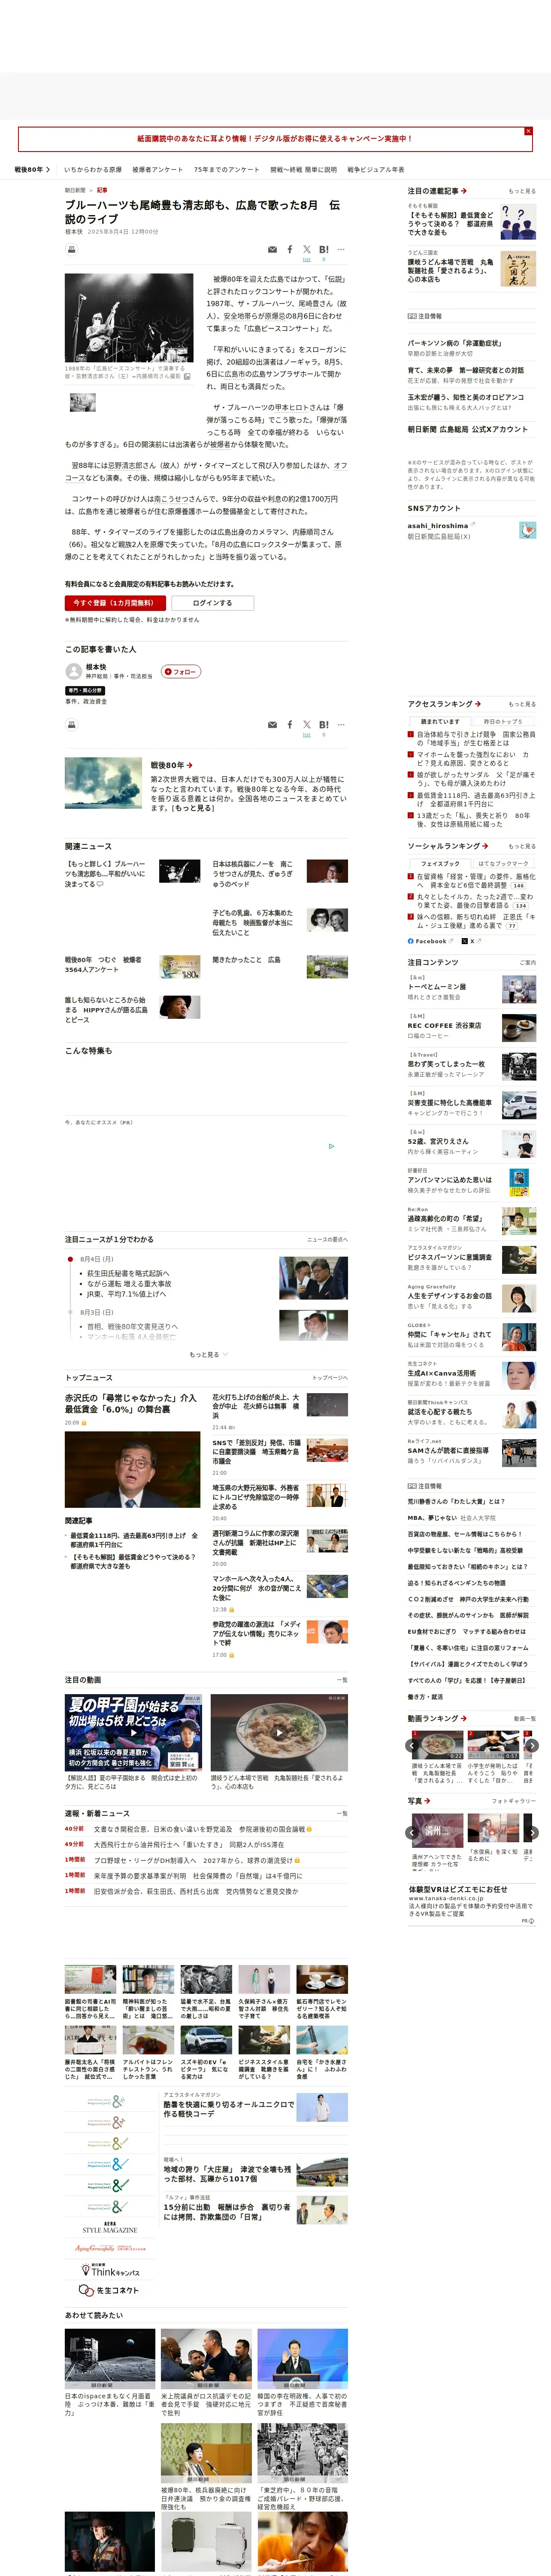This screenshot has height=2576, width=551.
Task: Click the ログインする button
Action: pyautogui.click(x=212, y=603)
